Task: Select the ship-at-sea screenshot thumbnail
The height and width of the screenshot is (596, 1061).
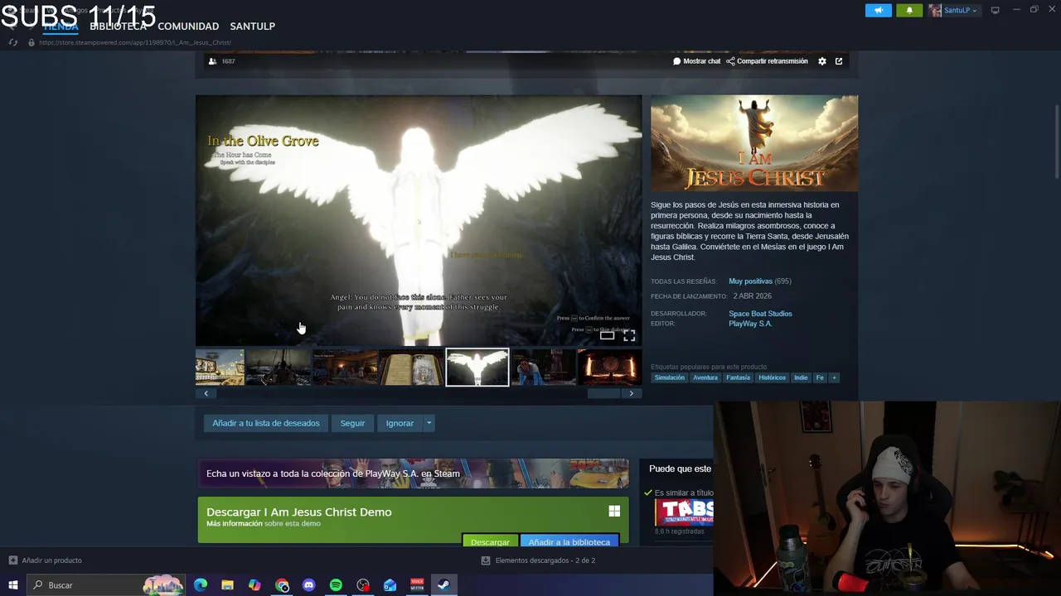Action: (279, 368)
